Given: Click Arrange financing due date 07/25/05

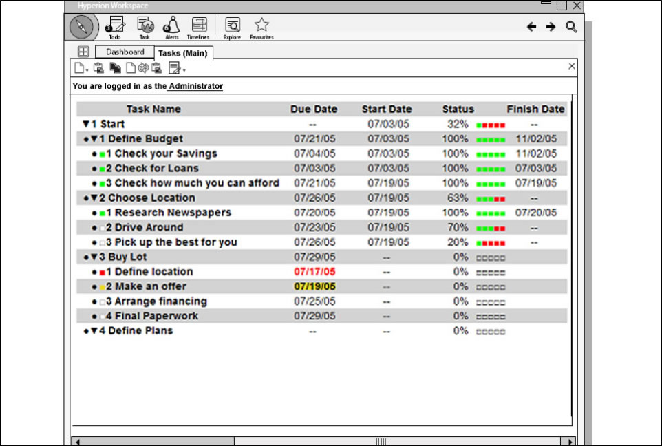Looking at the screenshot, I should point(314,301).
